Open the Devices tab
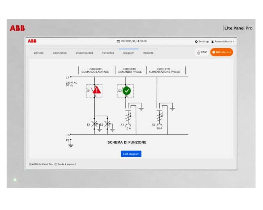Viewport: 263px width, 210px height. [39, 53]
